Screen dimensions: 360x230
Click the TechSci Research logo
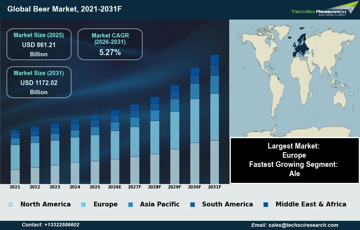pyautogui.click(x=324, y=9)
